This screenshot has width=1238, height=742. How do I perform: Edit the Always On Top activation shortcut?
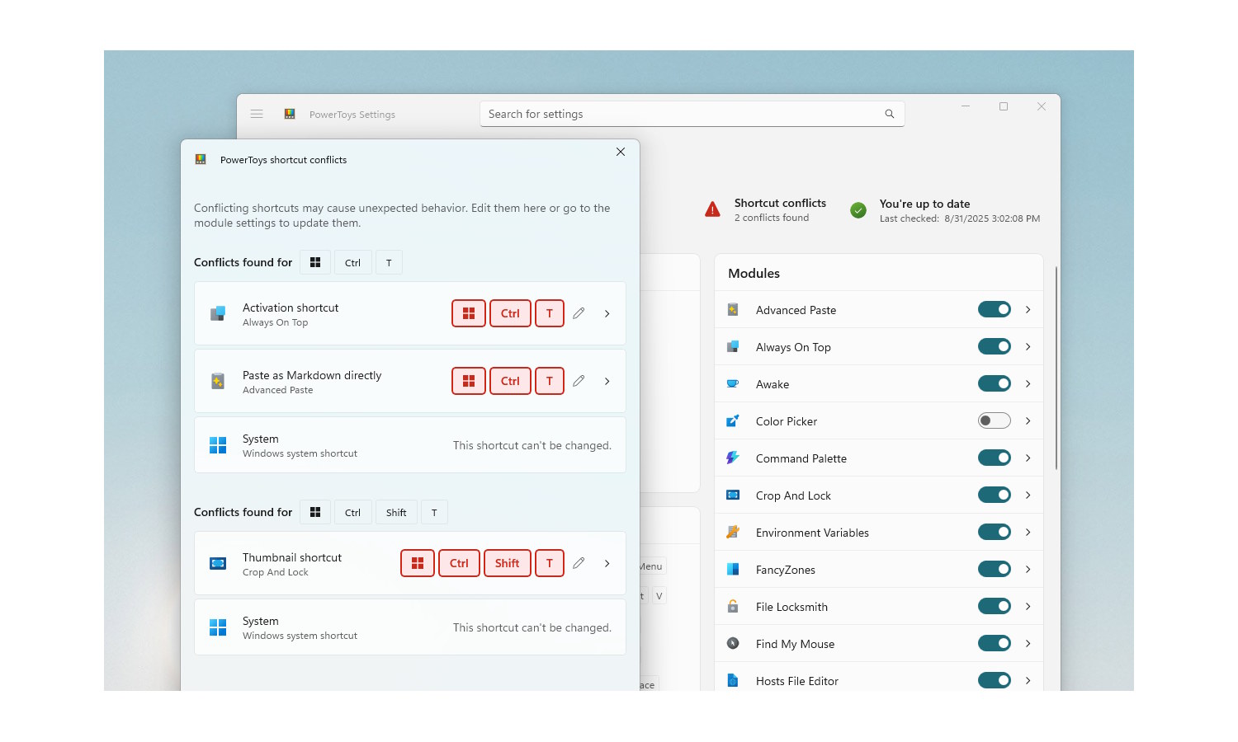(579, 313)
